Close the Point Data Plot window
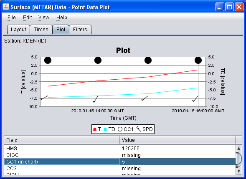The width and height of the screenshot is (246, 179). tap(239, 7)
